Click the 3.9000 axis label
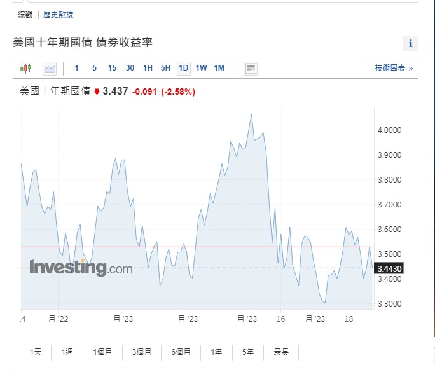This screenshot has height=372, width=435. click(x=389, y=155)
